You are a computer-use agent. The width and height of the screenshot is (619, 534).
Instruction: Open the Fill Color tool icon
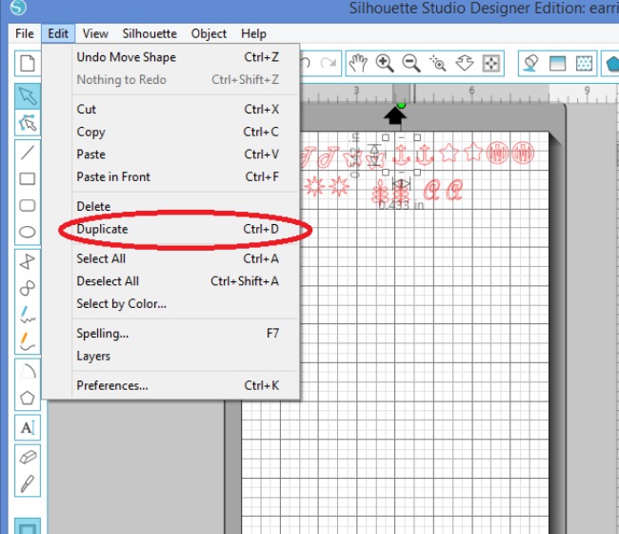coord(530,63)
